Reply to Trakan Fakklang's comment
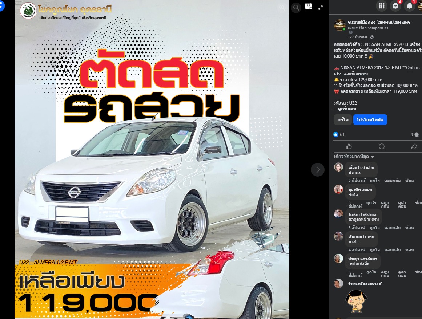This screenshot has height=319, width=422. (x=393, y=228)
